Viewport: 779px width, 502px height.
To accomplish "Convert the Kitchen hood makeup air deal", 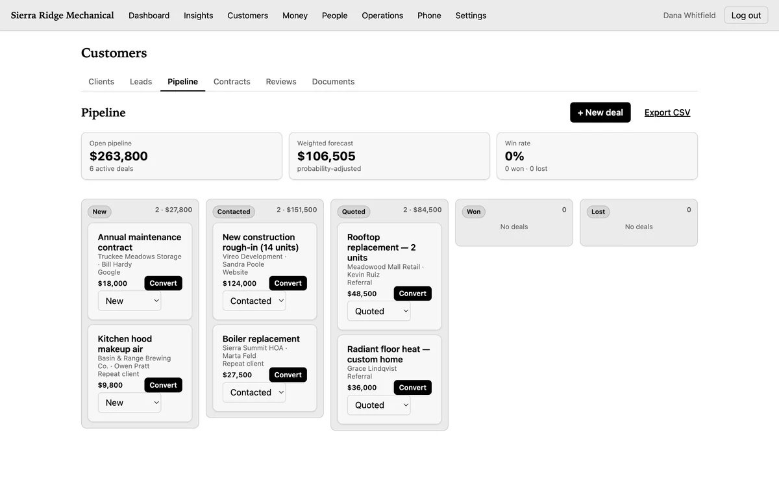I will [x=163, y=385].
